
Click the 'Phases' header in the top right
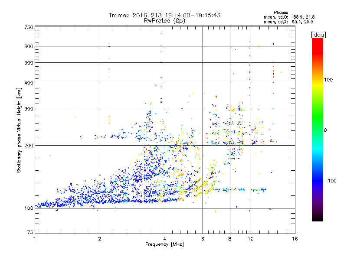[x=281, y=13]
